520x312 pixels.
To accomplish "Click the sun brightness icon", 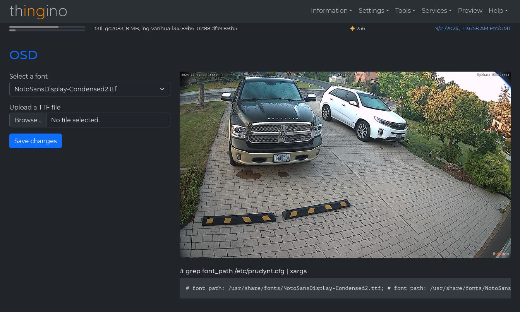I will click(x=352, y=28).
